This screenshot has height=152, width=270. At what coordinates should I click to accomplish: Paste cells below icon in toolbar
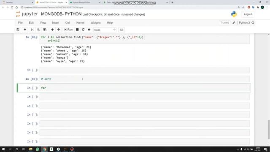coord(45,30)
